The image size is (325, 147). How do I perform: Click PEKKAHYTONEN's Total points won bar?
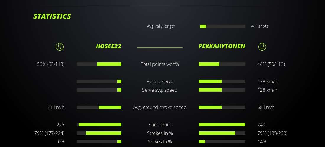[222, 64]
